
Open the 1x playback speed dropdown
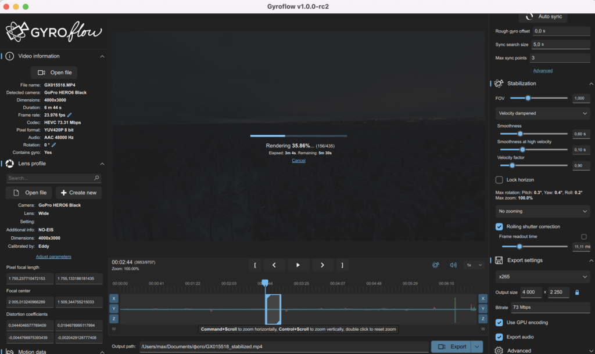point(474,265)
